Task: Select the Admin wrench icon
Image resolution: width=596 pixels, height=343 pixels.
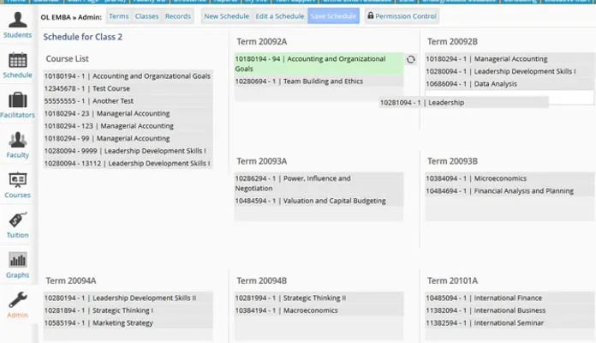Action: [x=17, y=301]
